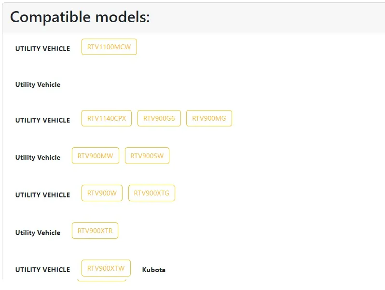Click Utility Vehicle label next to RTV900MW
385x290 pixels.
click(38, 157)
